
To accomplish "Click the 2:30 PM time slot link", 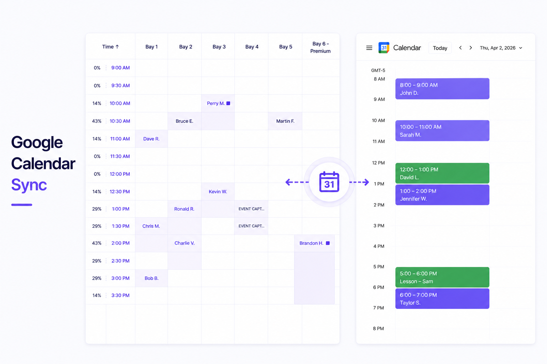I will click(x=120, y=261).
